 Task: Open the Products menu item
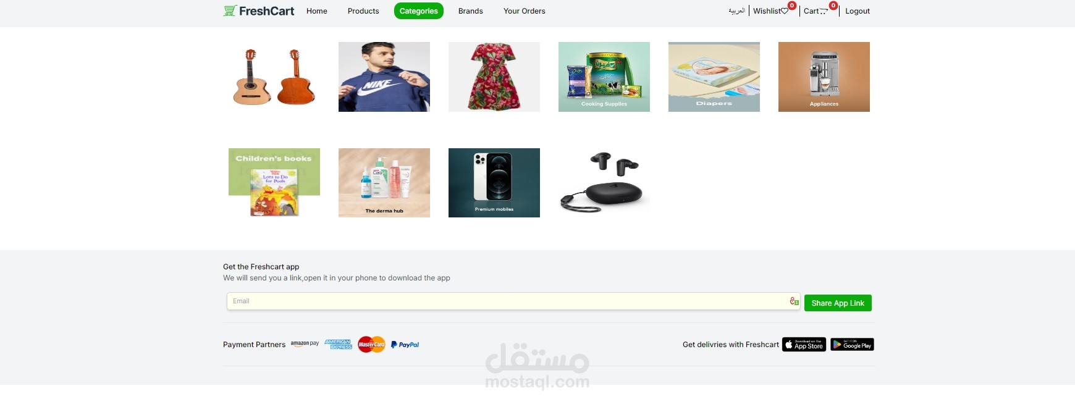[x=363, y=11]
